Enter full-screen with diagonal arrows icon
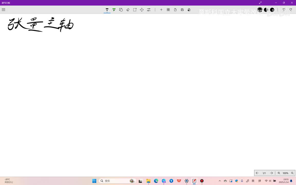 260,3
